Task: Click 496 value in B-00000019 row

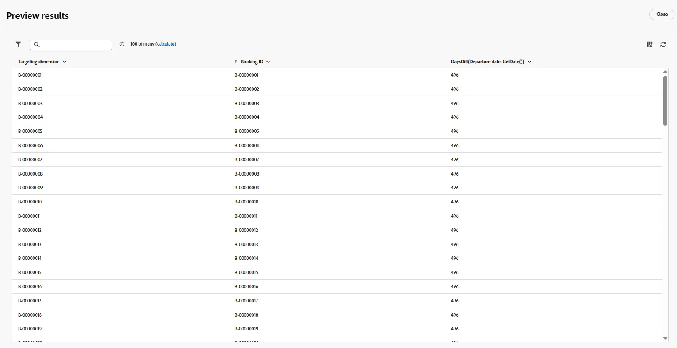Action: point(455,329)
